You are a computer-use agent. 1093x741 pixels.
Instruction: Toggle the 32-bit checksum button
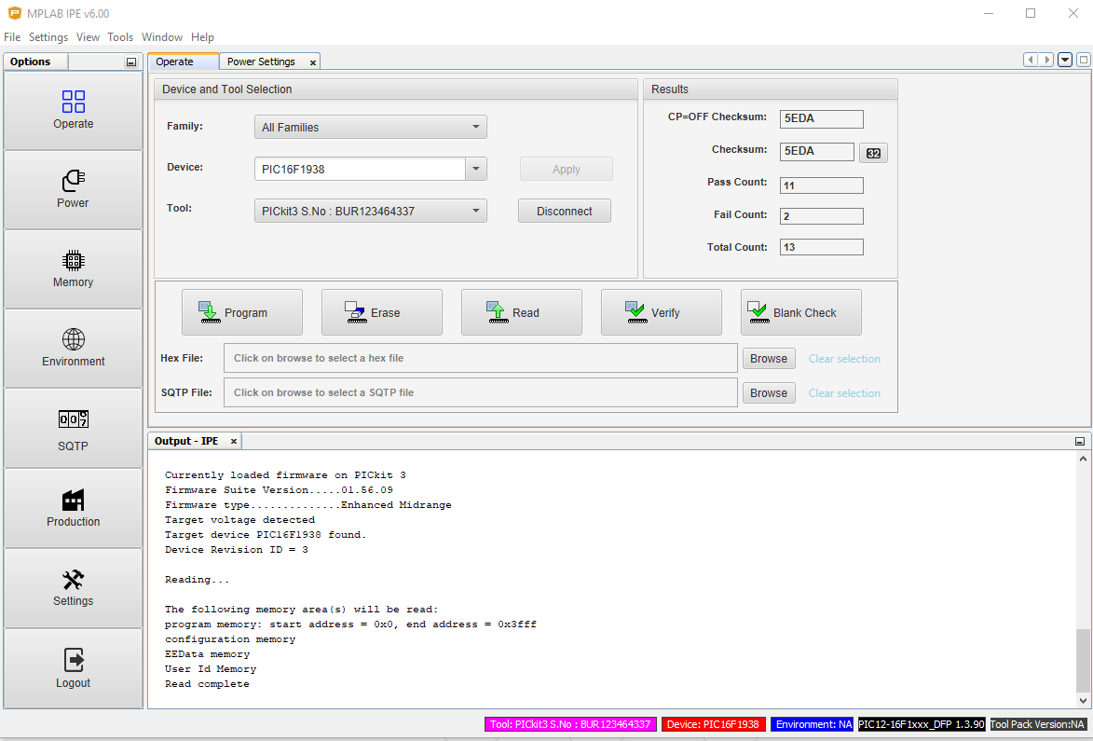click(873, 153)
